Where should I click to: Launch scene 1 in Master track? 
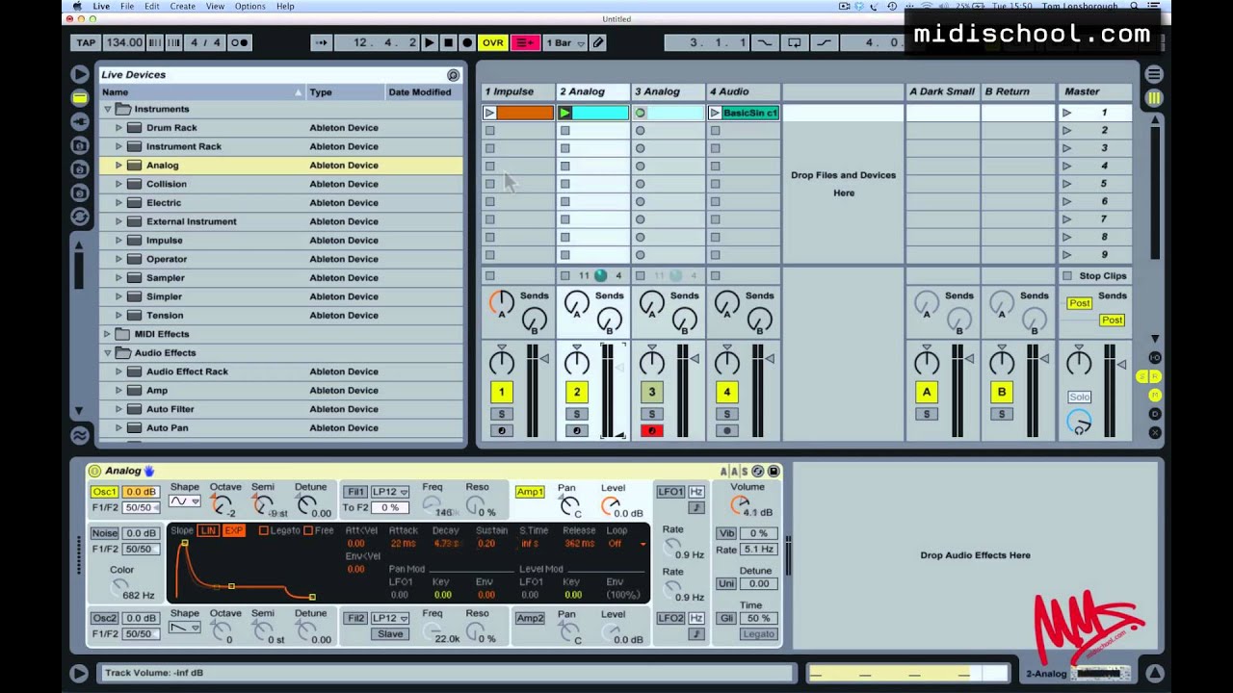1066,113
